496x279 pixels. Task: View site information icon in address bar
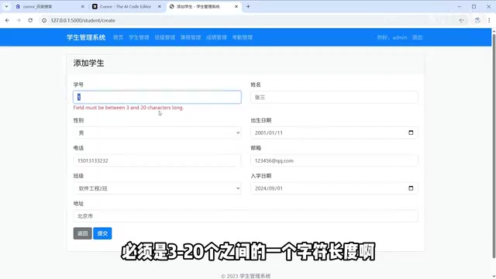pyautogui.click(x=44, y=20)
